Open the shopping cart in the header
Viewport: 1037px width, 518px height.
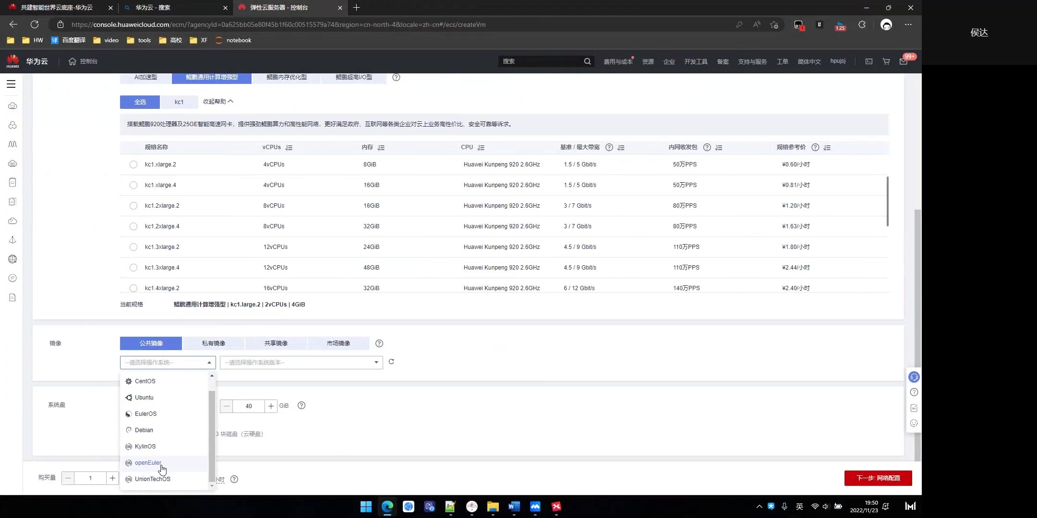point(886,61)
